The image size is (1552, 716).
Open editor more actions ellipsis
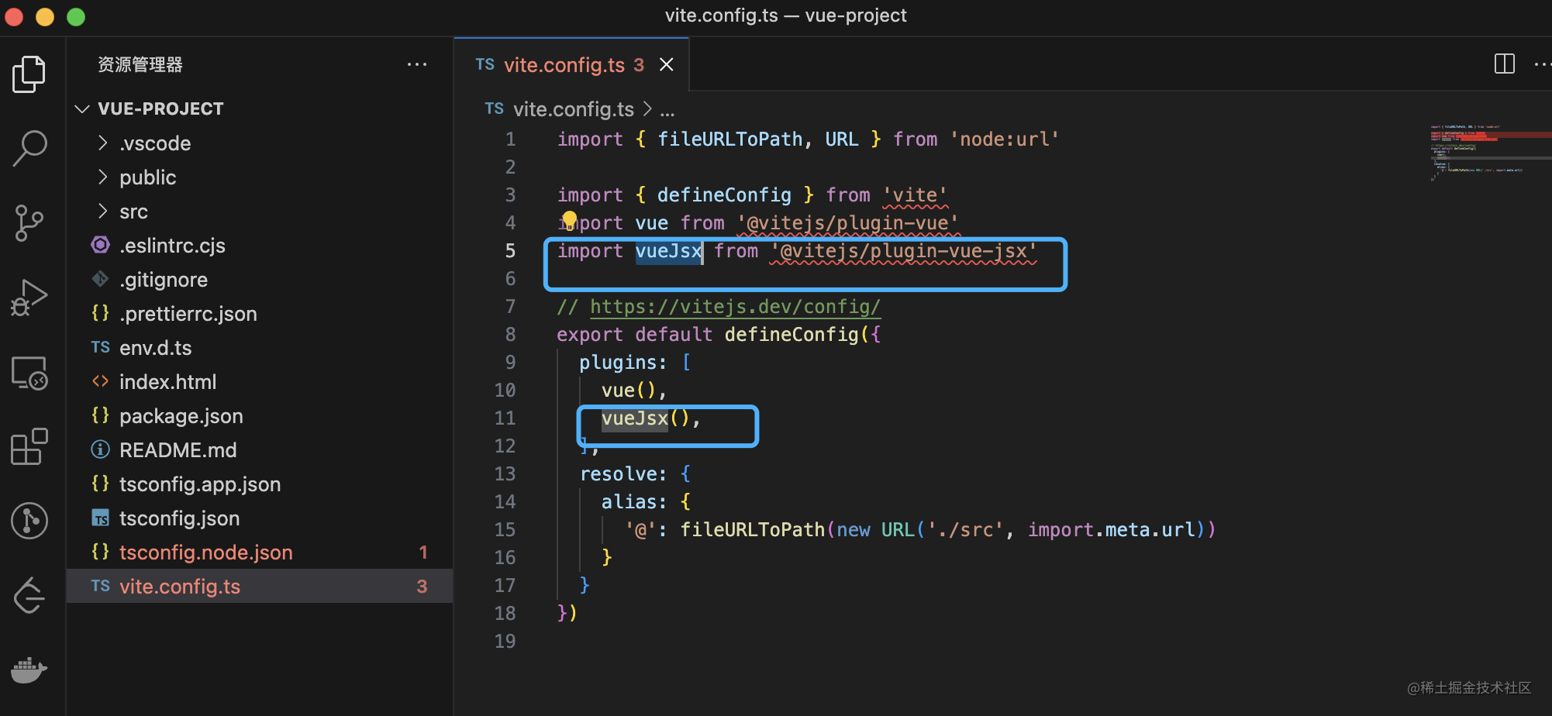pos(1543,65)
